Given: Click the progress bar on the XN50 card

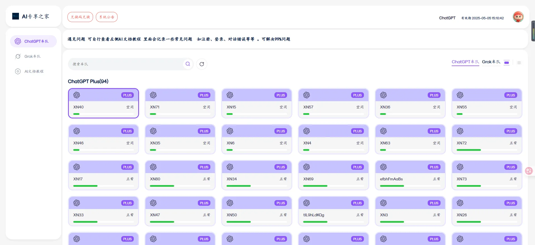Looking at the screenshot, I should 257,222.
